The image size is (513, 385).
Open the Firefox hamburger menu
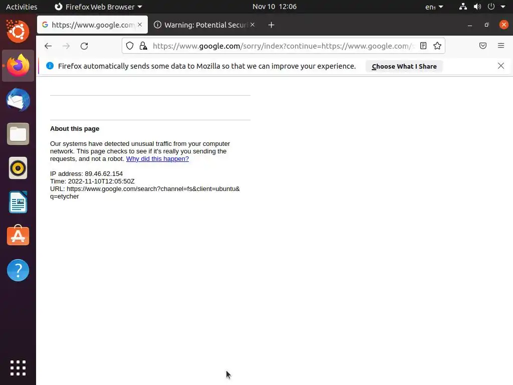click(x=501, y=46)
